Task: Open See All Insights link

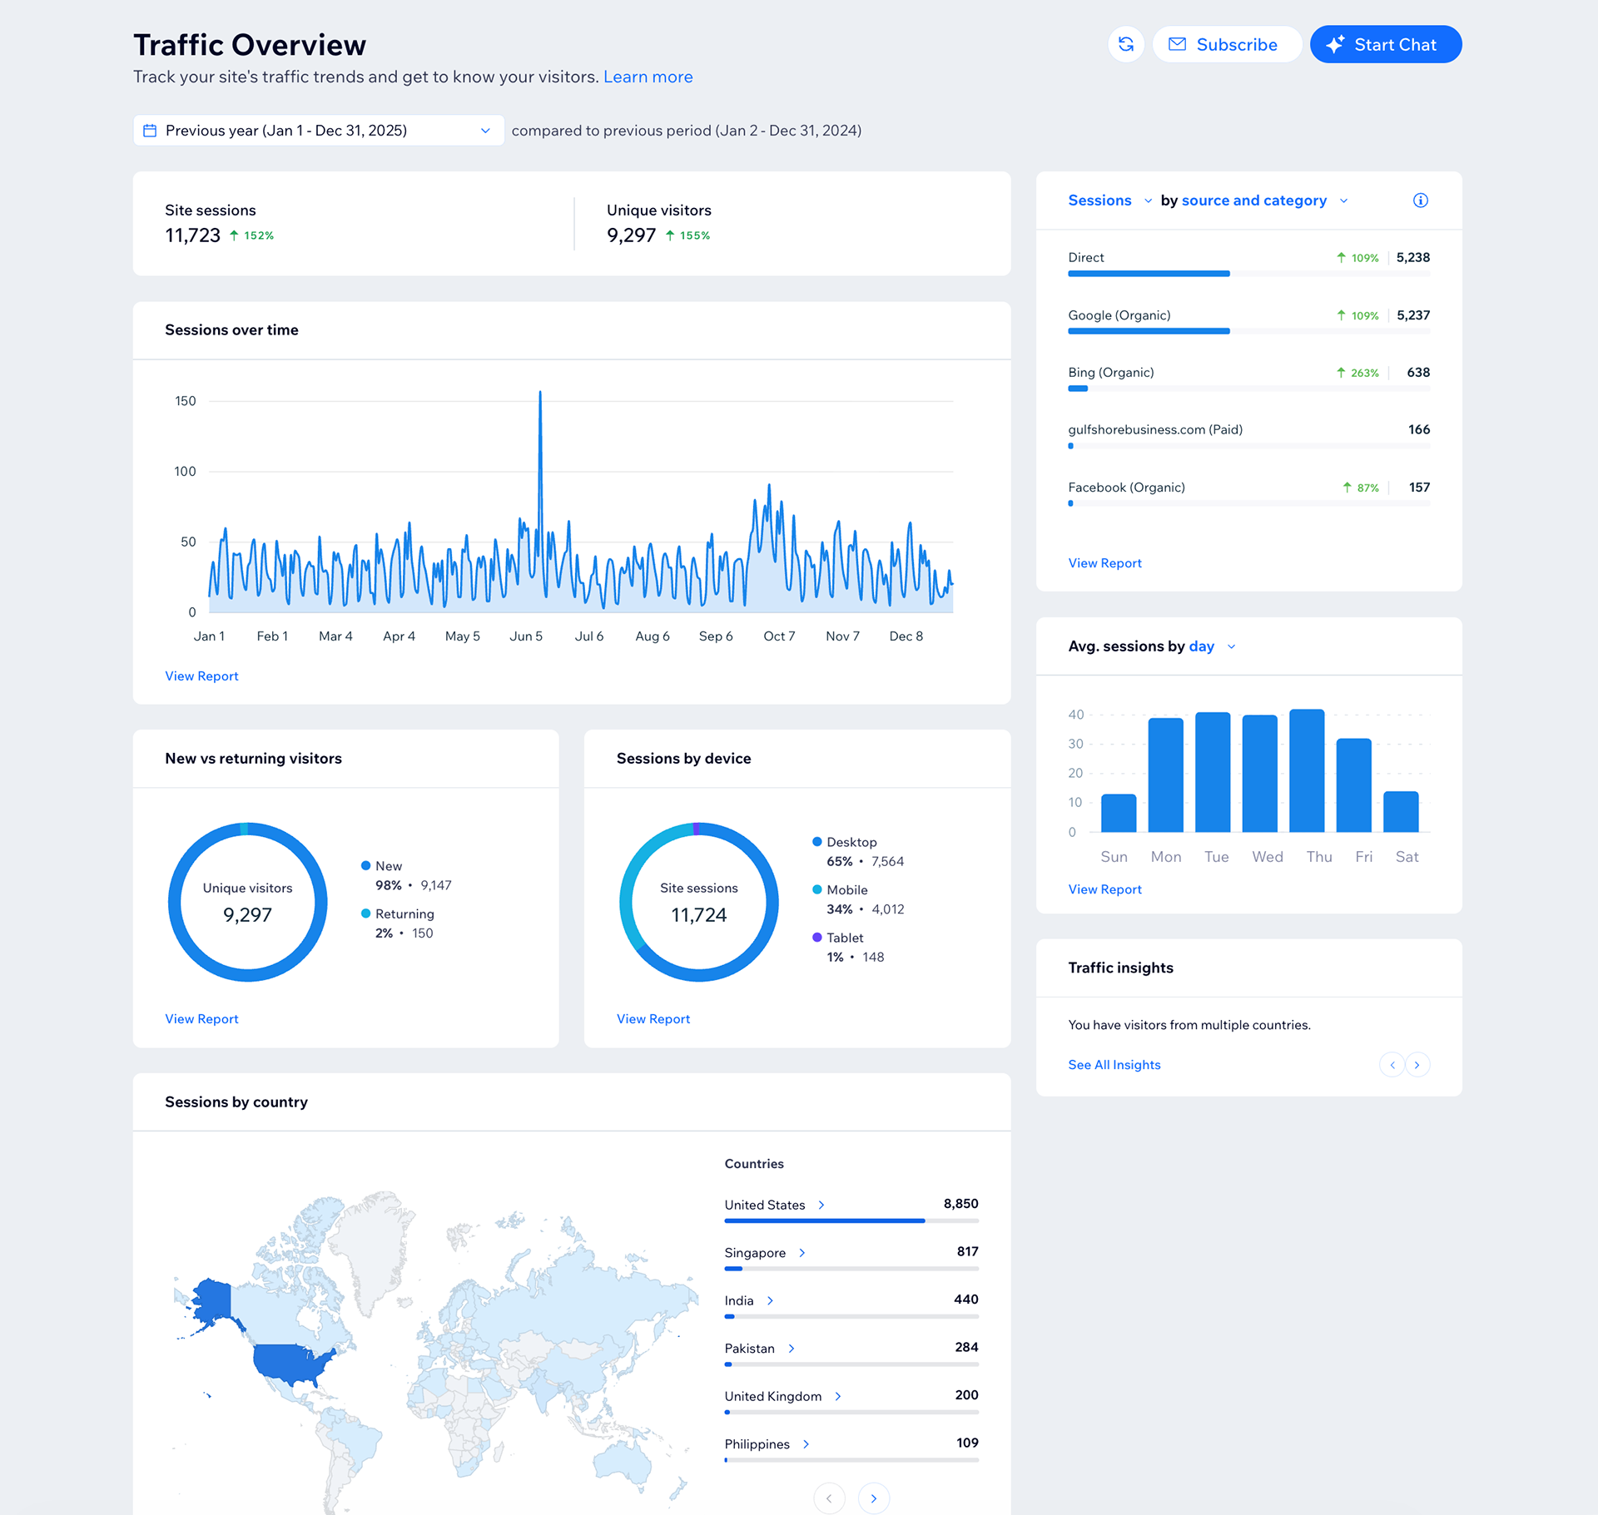Action: click(x=1114, y=1065)
